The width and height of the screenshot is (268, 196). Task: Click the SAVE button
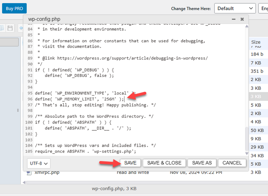click(x=130, y=163)
